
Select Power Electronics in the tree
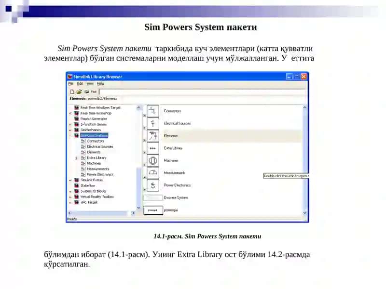[100, 174]
